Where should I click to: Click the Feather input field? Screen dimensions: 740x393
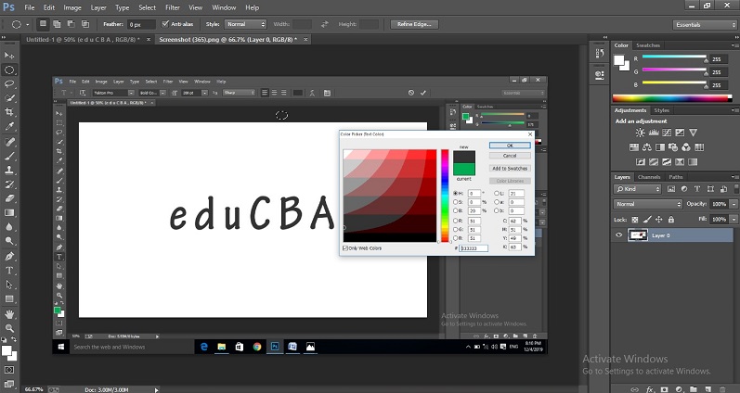(141, 24)
